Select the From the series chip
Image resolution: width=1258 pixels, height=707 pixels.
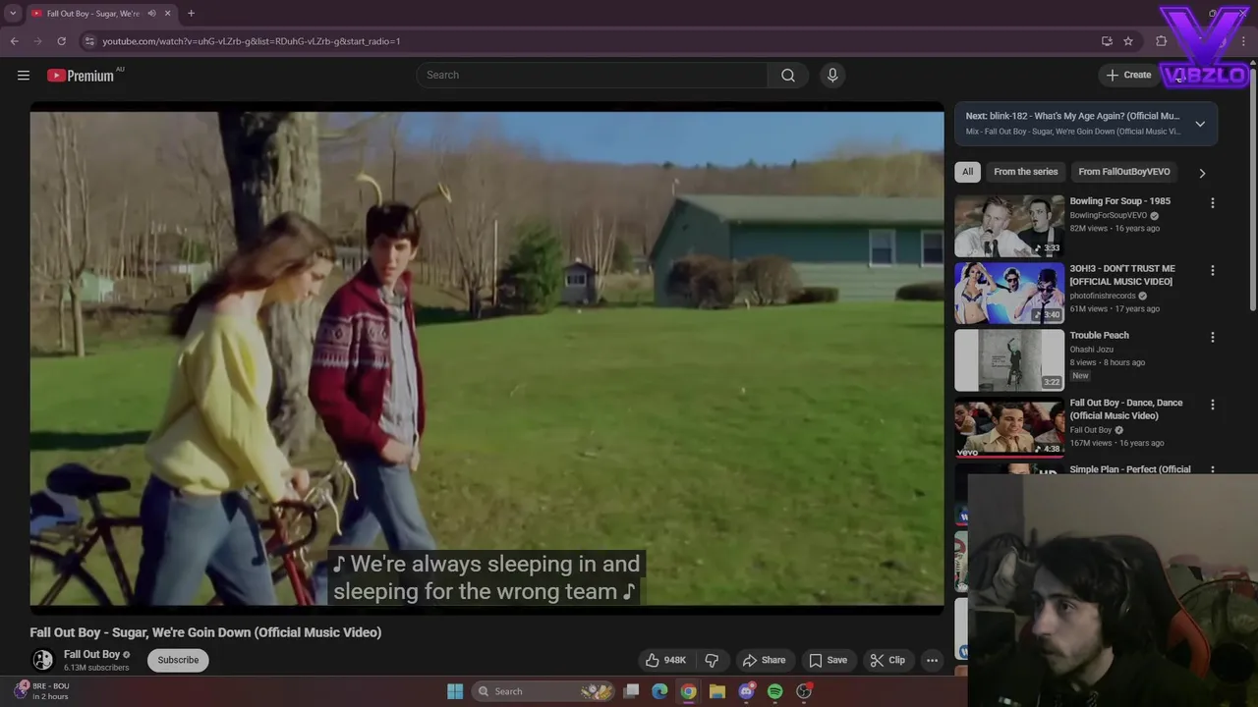(x=1025, y=172)
